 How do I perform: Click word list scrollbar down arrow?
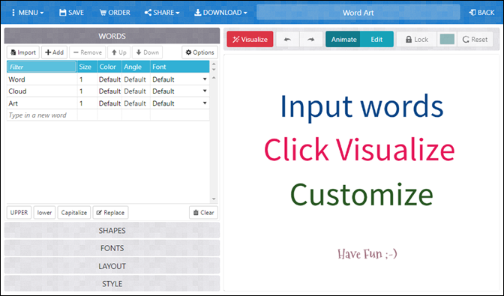(214, 199)
